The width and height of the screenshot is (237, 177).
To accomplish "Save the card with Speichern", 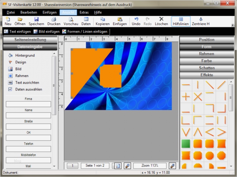I will point(37,21).
